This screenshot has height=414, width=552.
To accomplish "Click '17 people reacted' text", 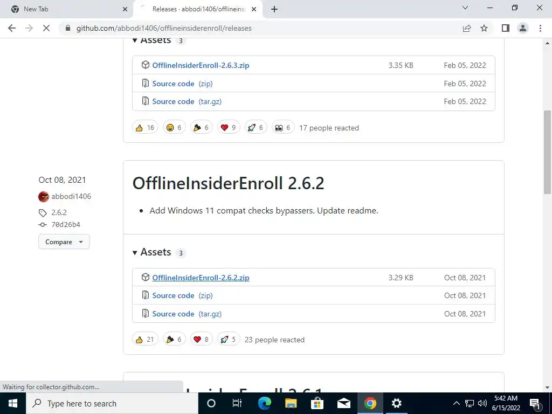I will coord(329,128).
